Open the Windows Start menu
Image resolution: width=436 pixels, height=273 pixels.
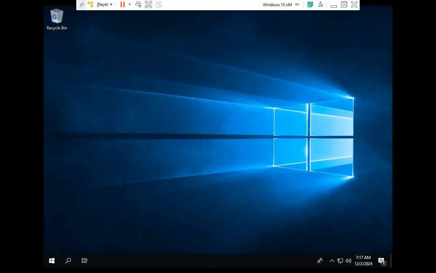[x=52, y=261]
